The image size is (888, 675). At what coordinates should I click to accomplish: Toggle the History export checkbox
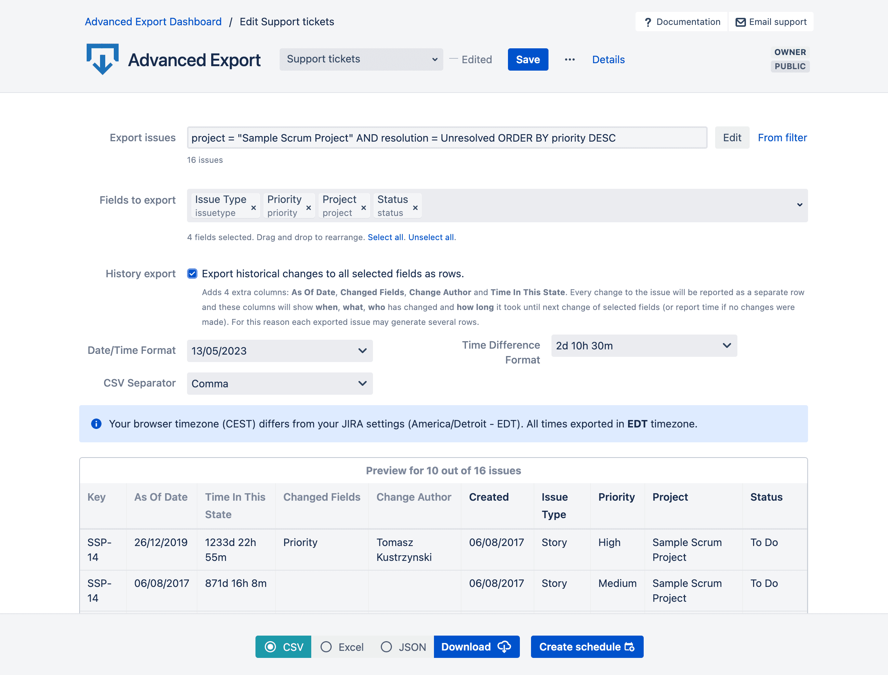coord(191,274)
